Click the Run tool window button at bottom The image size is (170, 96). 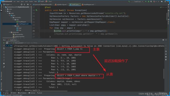pyautogui.click(x=6, y=93)
